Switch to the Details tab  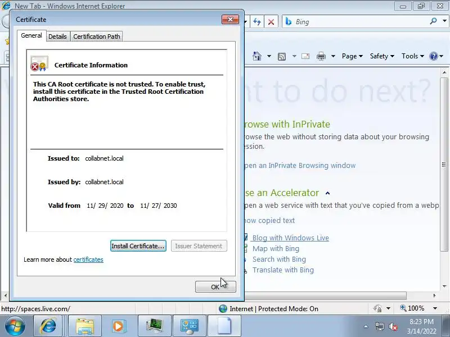tap(57, 37)
